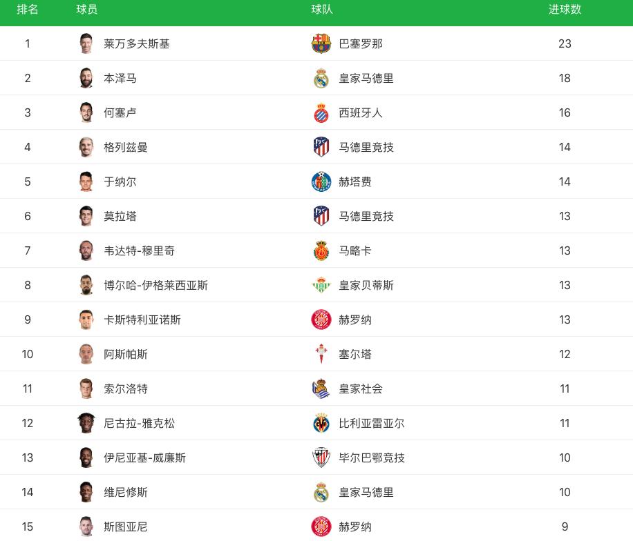
Task: Open team link 皇家贝蒂斯
Action: tap(366, 285)
